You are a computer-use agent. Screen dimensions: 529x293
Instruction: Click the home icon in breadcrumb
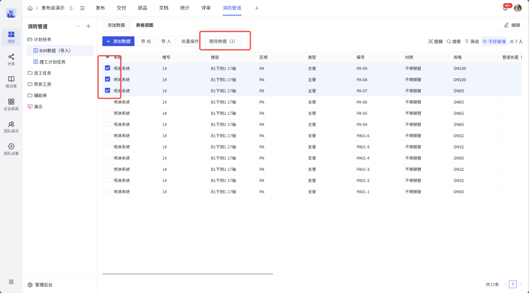point(30,8)
